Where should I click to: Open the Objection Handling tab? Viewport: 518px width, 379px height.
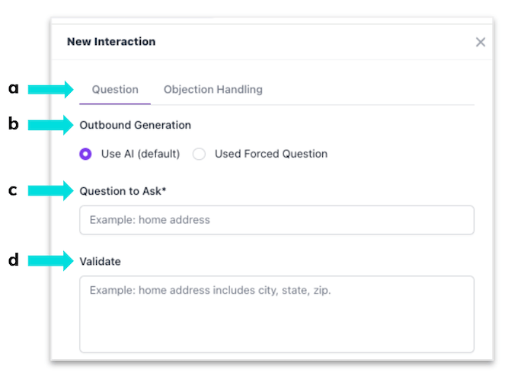[x=213, y=90]
